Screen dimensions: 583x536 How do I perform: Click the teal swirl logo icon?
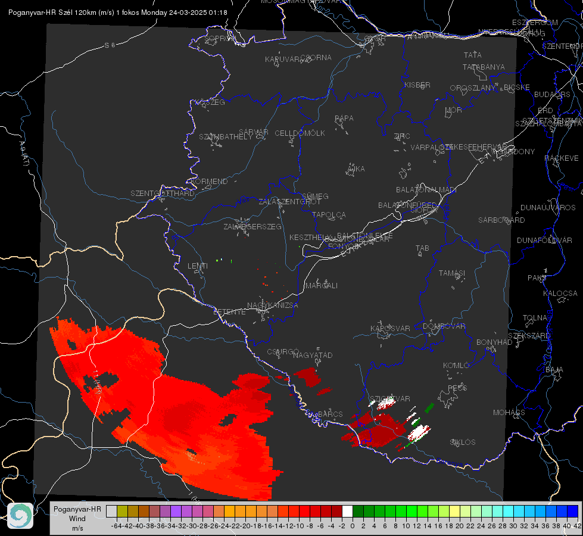[x=20, y=516]
